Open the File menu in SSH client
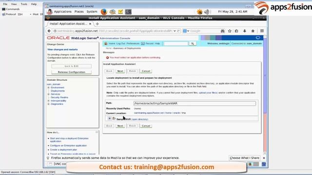Screen dimensions: 312x175 pyautogui.click(x=5, y=4)
